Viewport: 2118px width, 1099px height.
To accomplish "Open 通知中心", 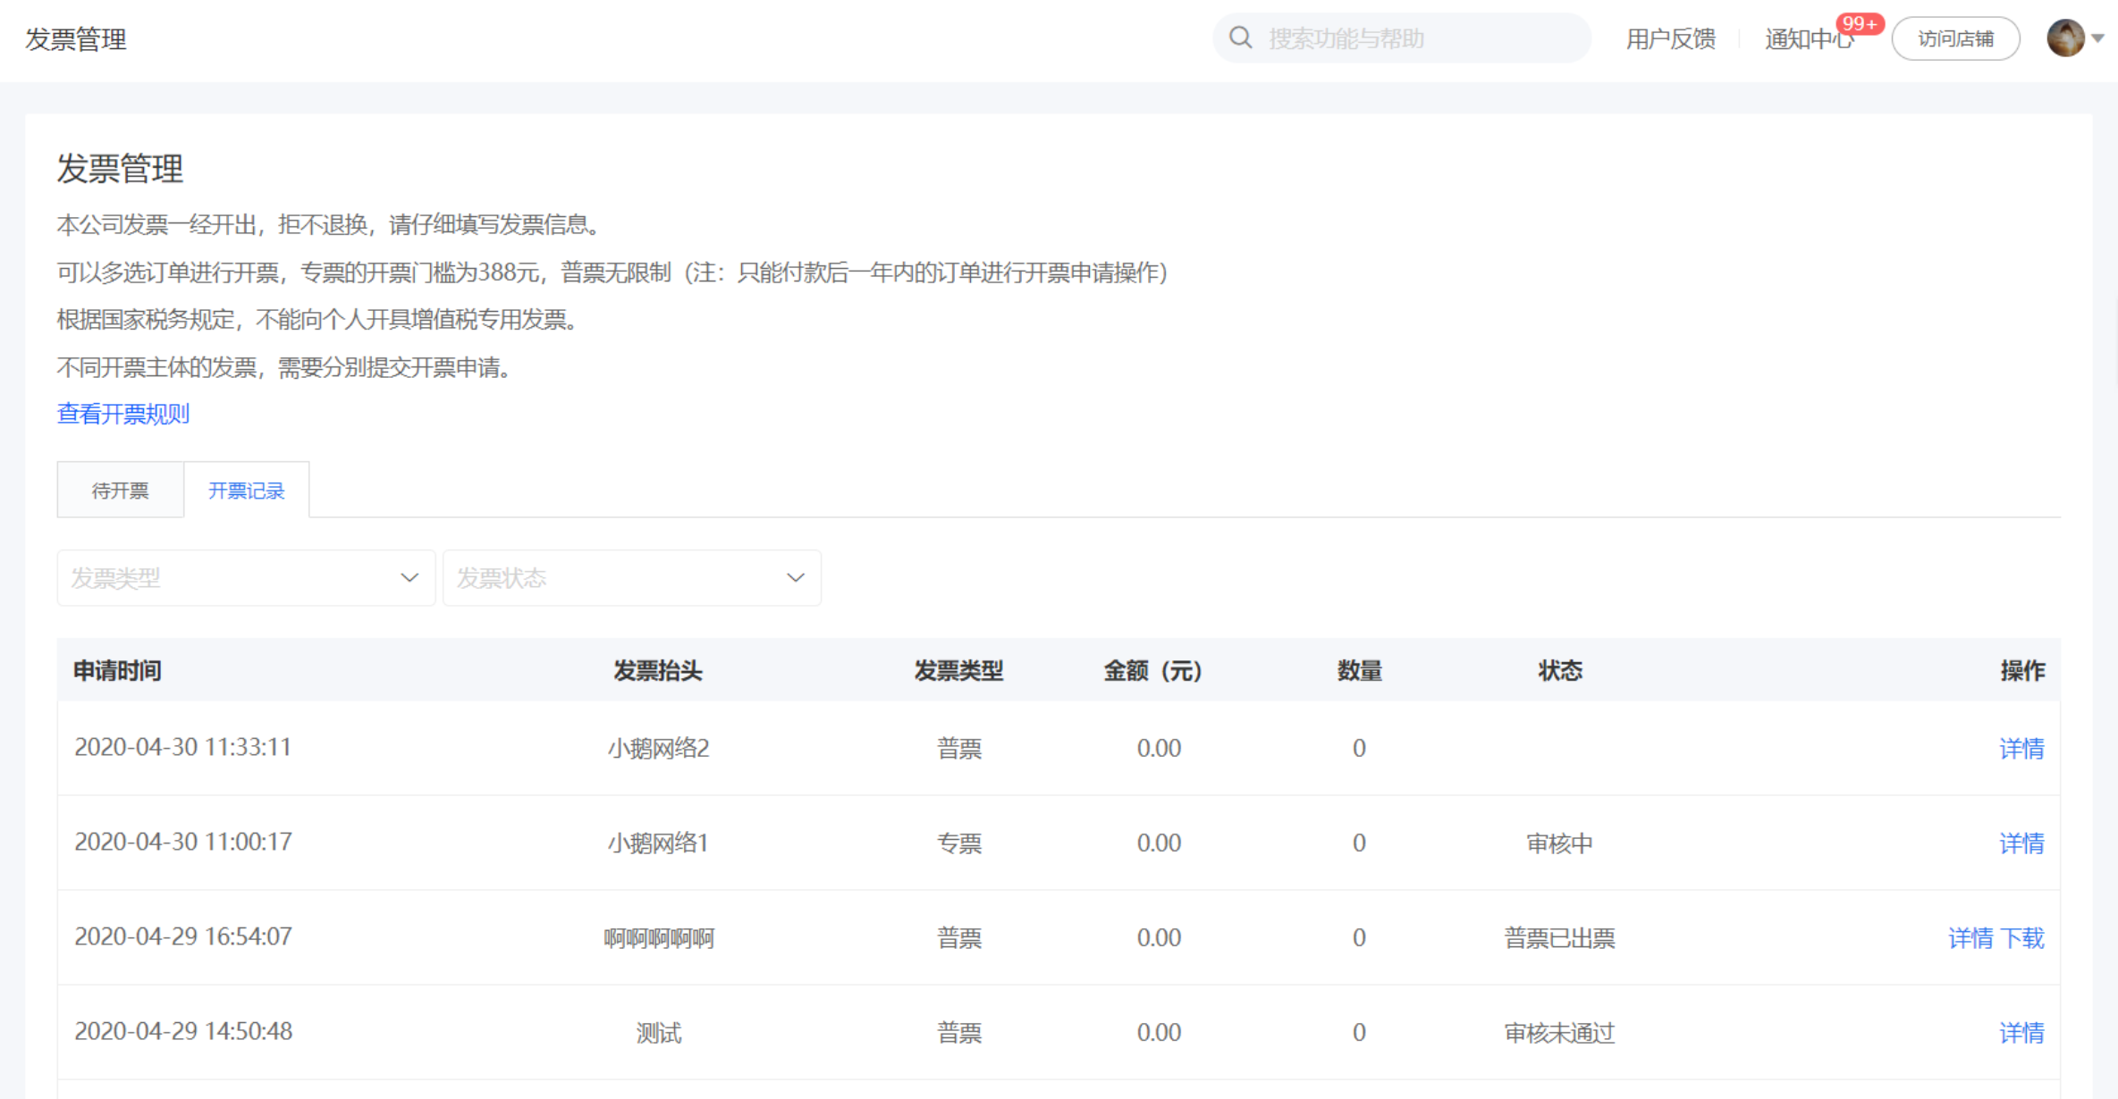I will 1809,39.
